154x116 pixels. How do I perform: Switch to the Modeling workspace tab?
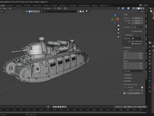(x=10, y=5)
